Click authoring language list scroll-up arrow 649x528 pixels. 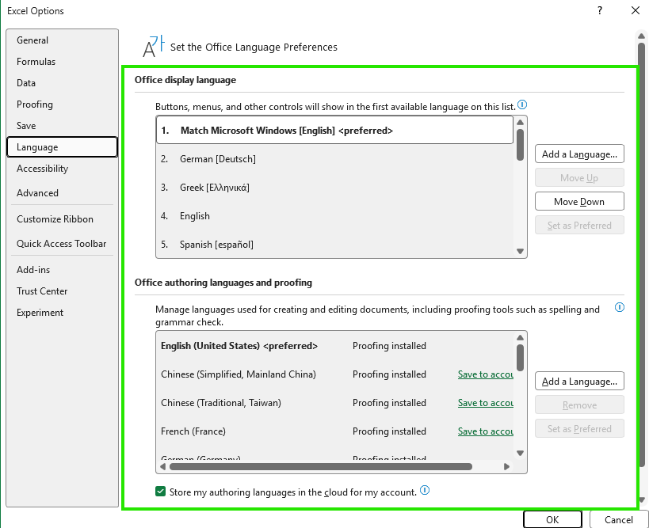click(x=521, y=338)
